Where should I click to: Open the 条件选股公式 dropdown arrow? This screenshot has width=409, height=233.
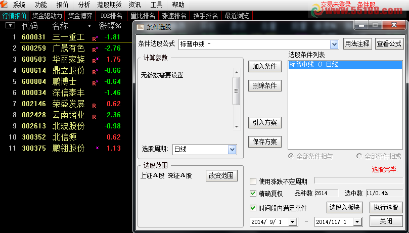pos(334,44)
